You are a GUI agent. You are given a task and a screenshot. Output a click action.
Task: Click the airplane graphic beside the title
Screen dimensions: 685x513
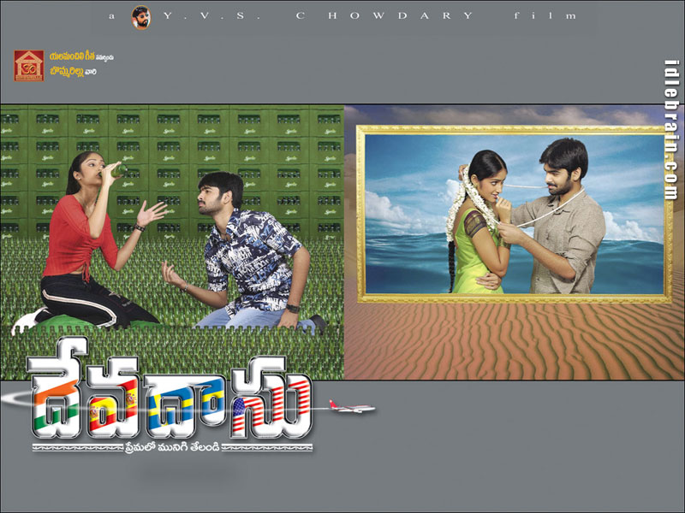pos(352,406)
